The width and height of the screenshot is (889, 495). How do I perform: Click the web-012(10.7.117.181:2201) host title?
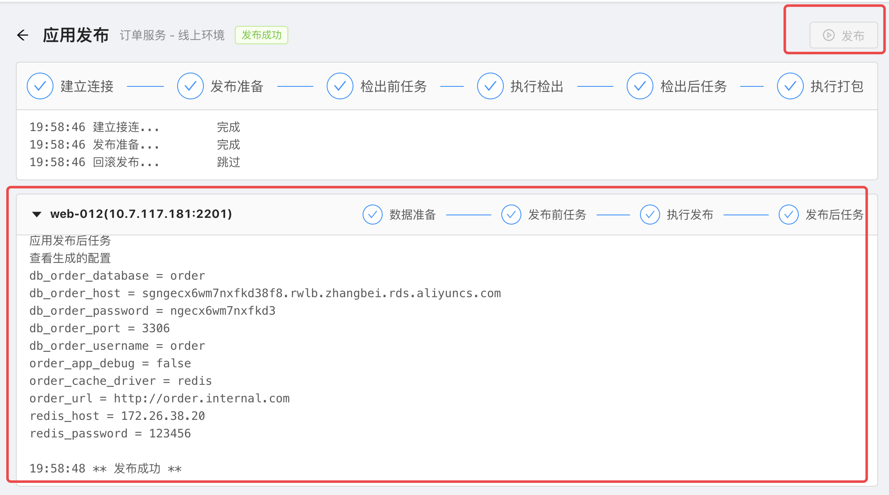coord(141,214)
